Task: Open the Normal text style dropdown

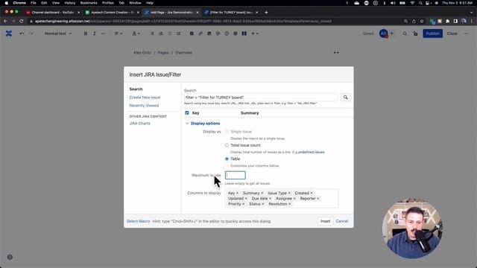Action: pyautogui.click(x=58, y=33)
